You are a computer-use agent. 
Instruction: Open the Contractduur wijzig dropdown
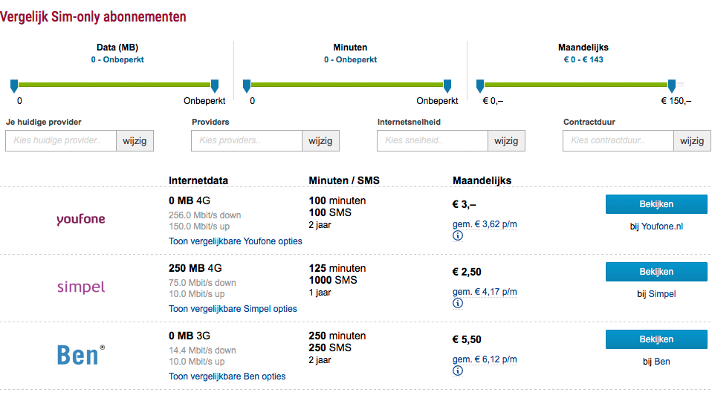[x=692, y=140]
